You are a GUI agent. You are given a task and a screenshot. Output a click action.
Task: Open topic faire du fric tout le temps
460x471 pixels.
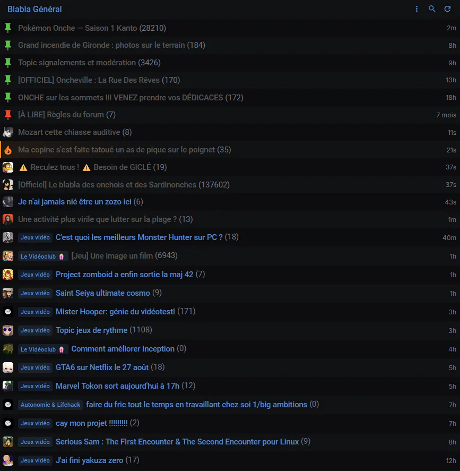click(x=196, y=405)
